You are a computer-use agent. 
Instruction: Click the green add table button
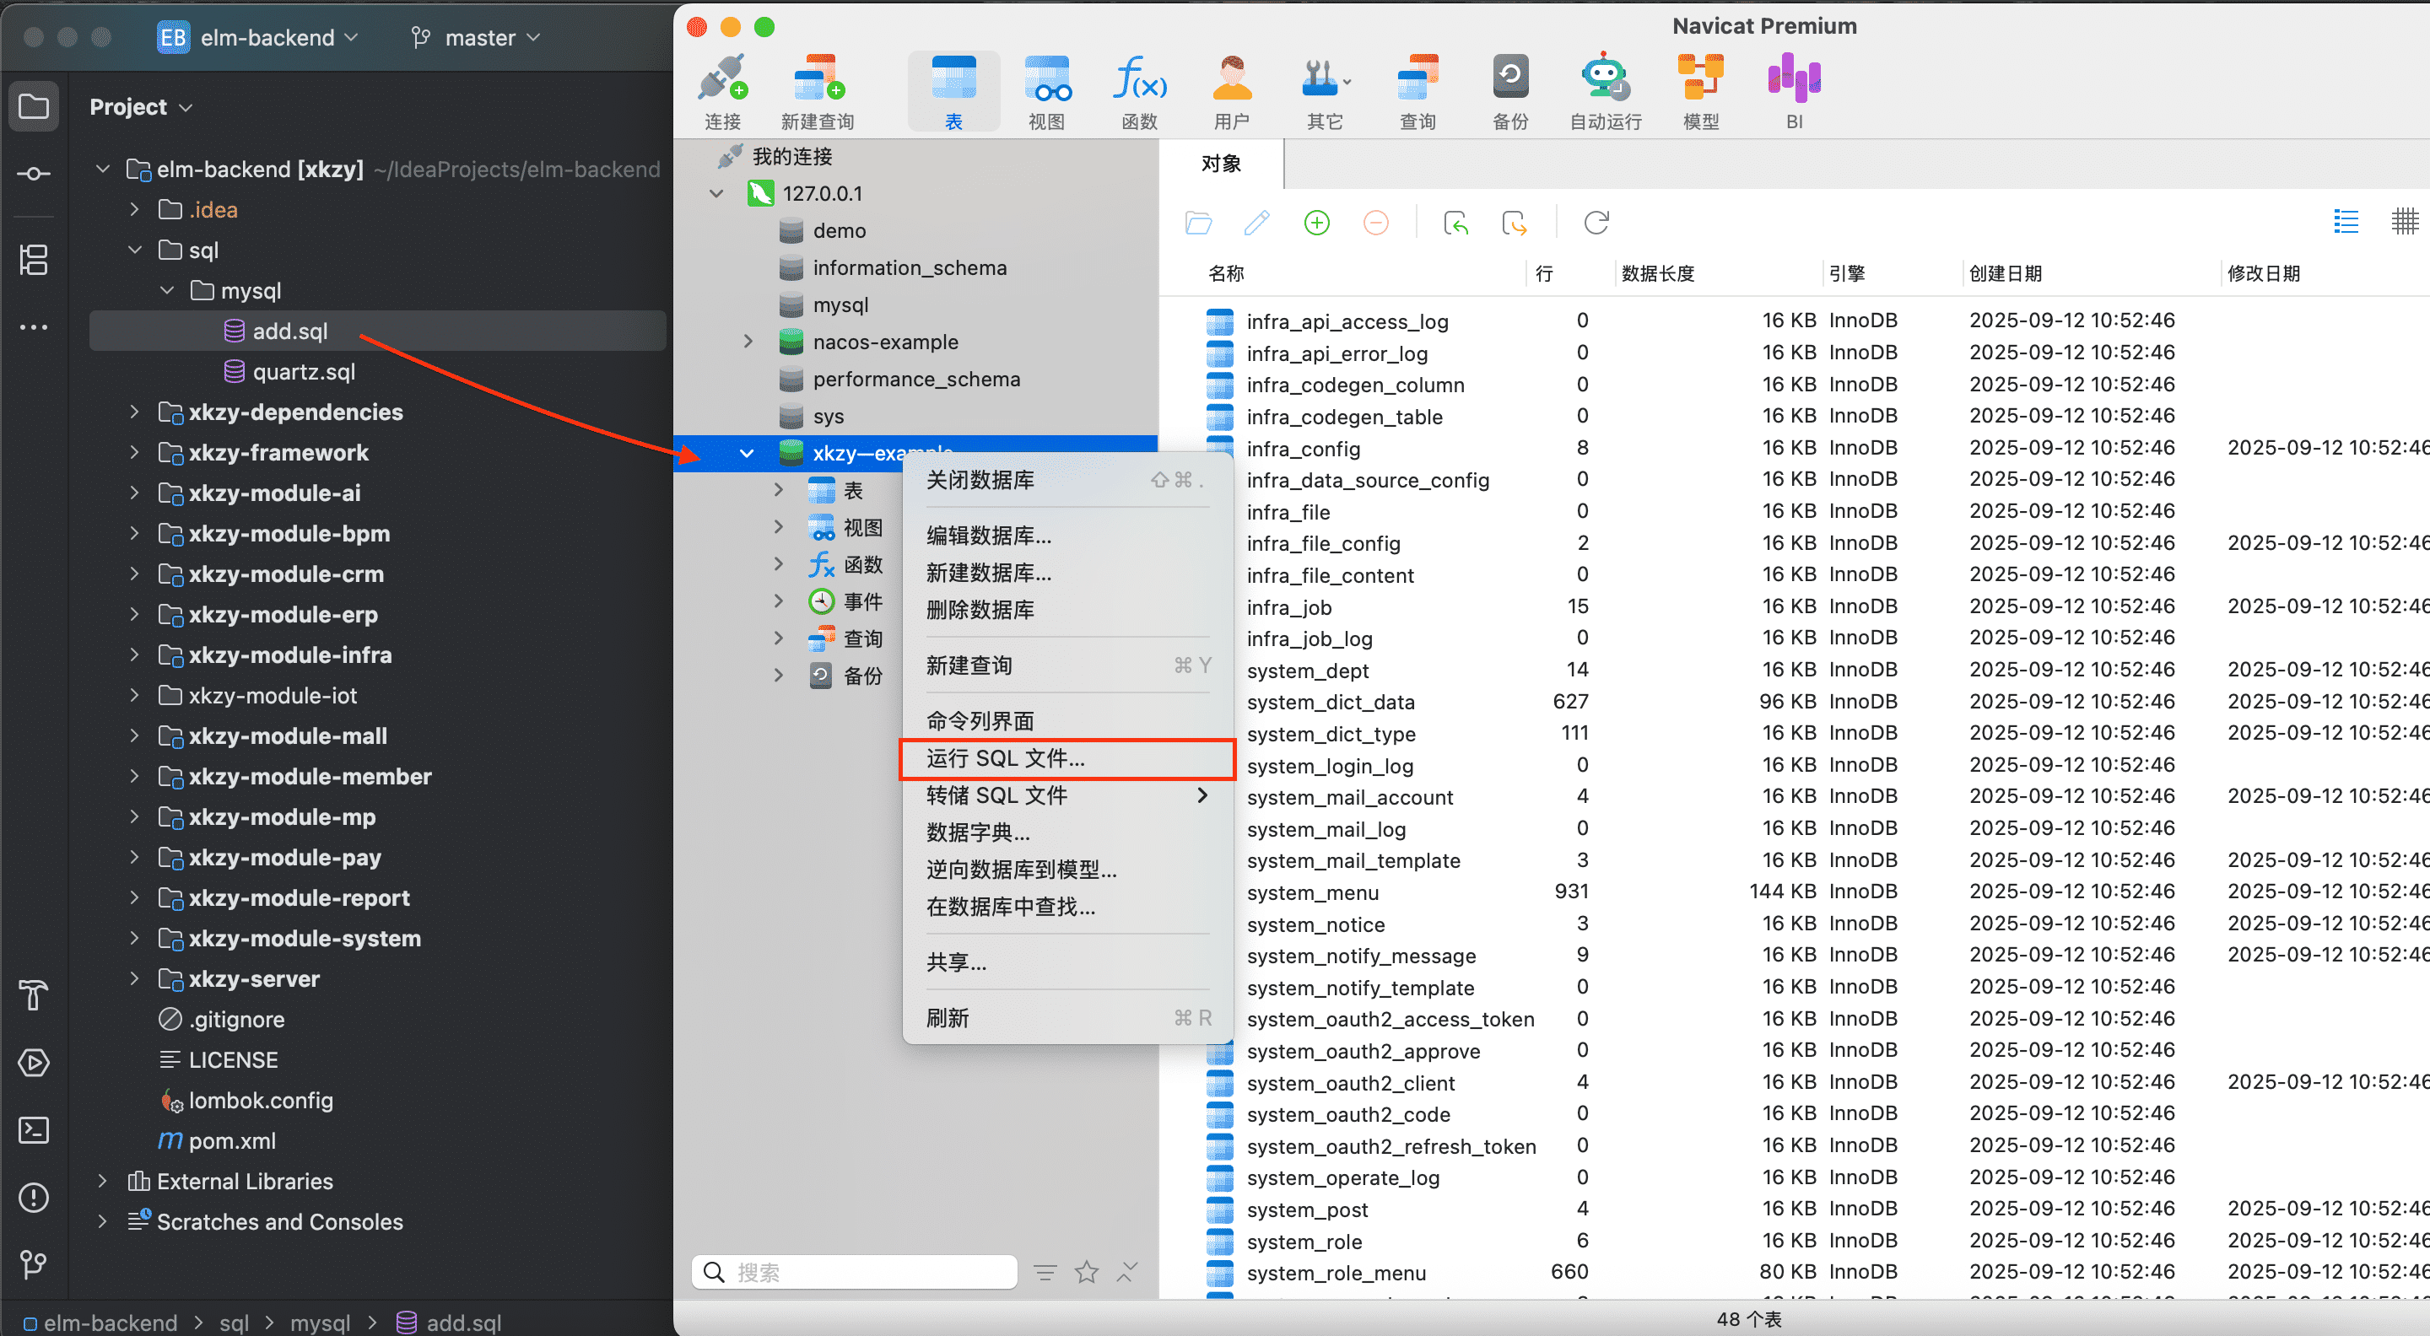[x=1316, y=224]
